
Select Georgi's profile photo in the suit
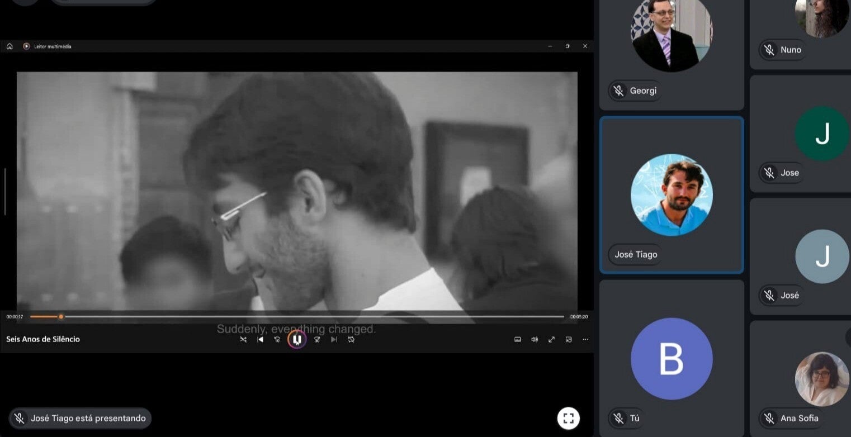click(672, 32)
